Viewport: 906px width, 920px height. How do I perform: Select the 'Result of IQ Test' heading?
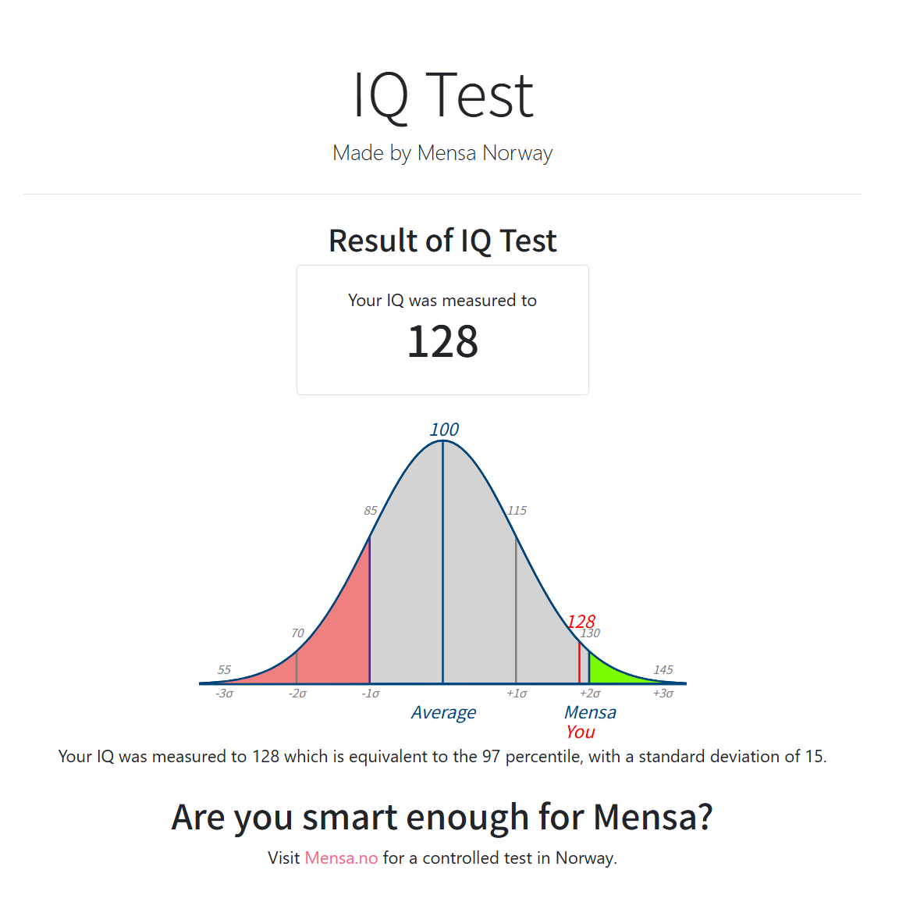coord(442,241)
